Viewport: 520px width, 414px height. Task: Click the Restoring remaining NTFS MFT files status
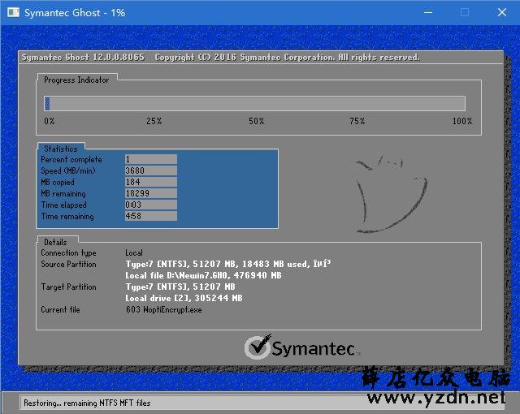click(87, 403)
